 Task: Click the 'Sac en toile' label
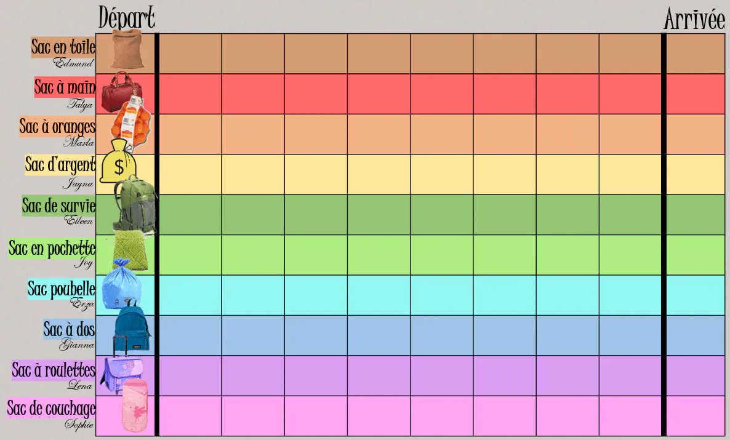tap(63, 47)
